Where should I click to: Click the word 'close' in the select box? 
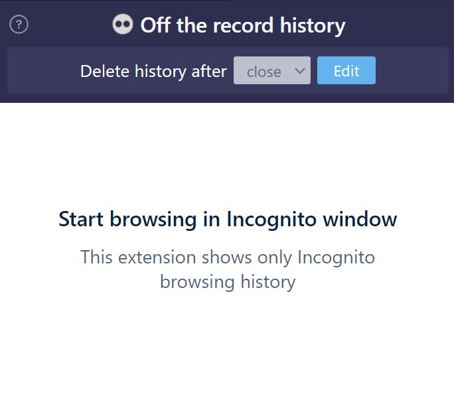[x=264, y=72]
